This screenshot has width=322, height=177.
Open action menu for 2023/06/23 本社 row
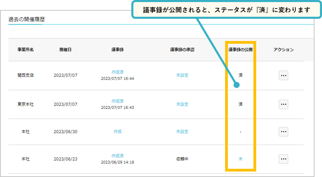pos(283,159)
